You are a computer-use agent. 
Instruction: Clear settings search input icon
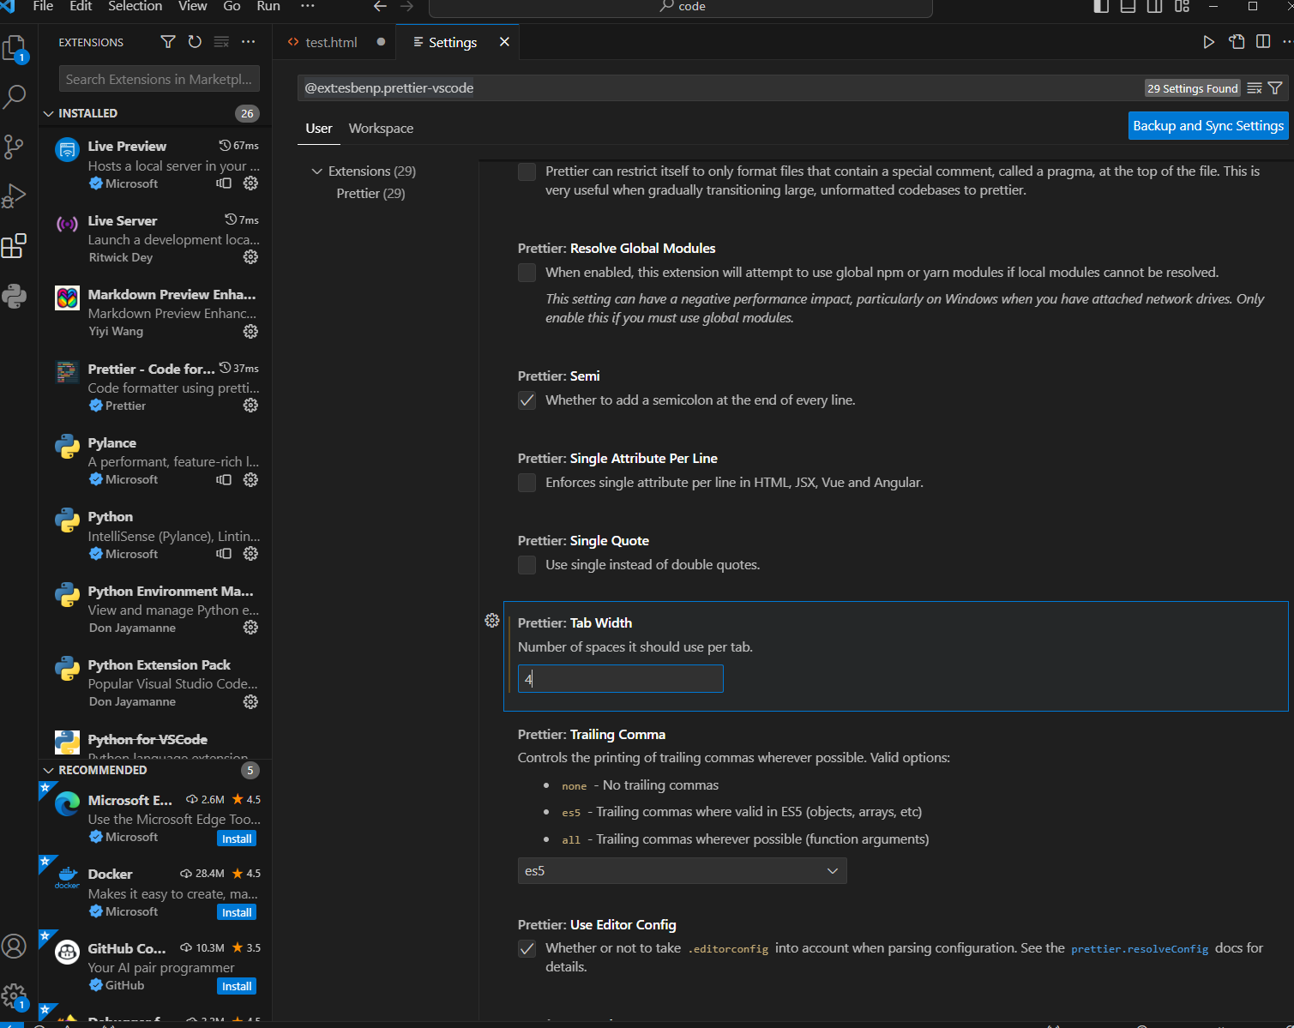1255,88
